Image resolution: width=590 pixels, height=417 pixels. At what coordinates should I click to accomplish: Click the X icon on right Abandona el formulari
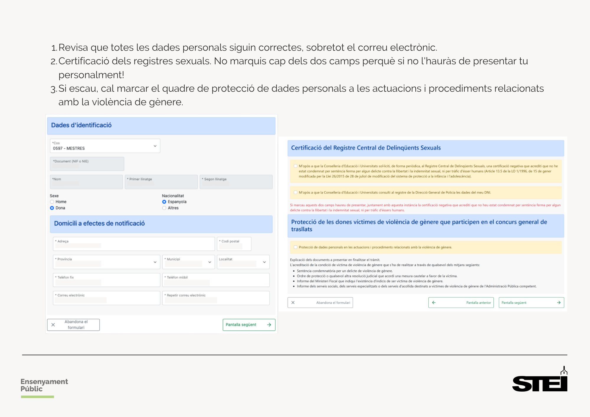point(293,303)
